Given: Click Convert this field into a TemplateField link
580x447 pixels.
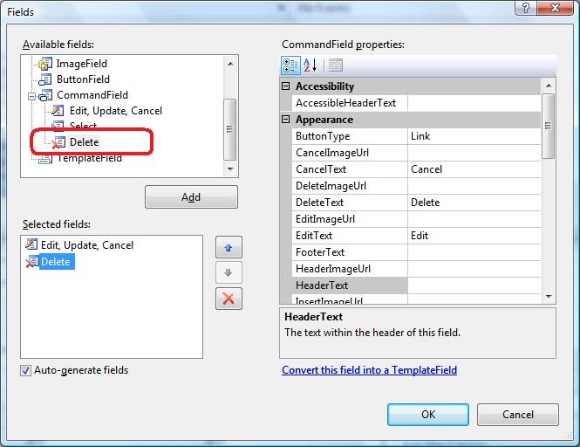Looking at the screenshot, I should (x=369, y=370).
